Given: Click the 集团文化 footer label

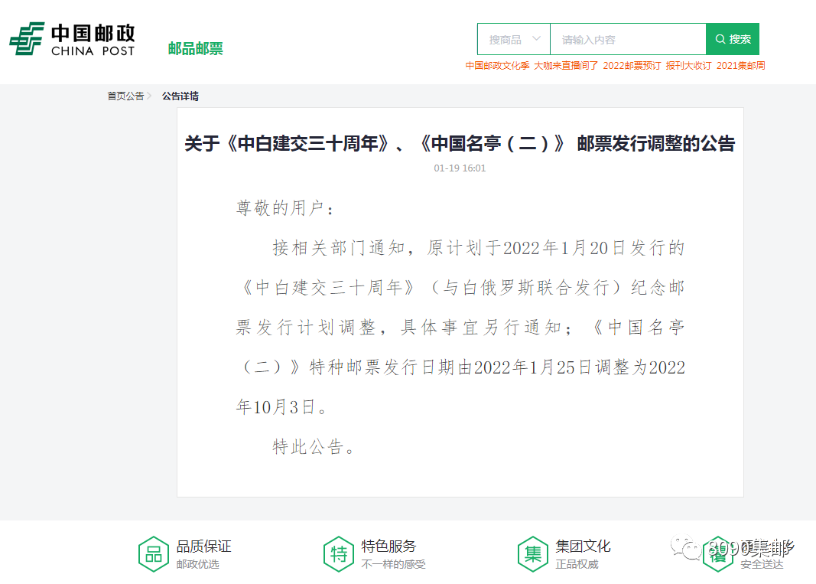Looking at the screenshot, I should 583,546.
